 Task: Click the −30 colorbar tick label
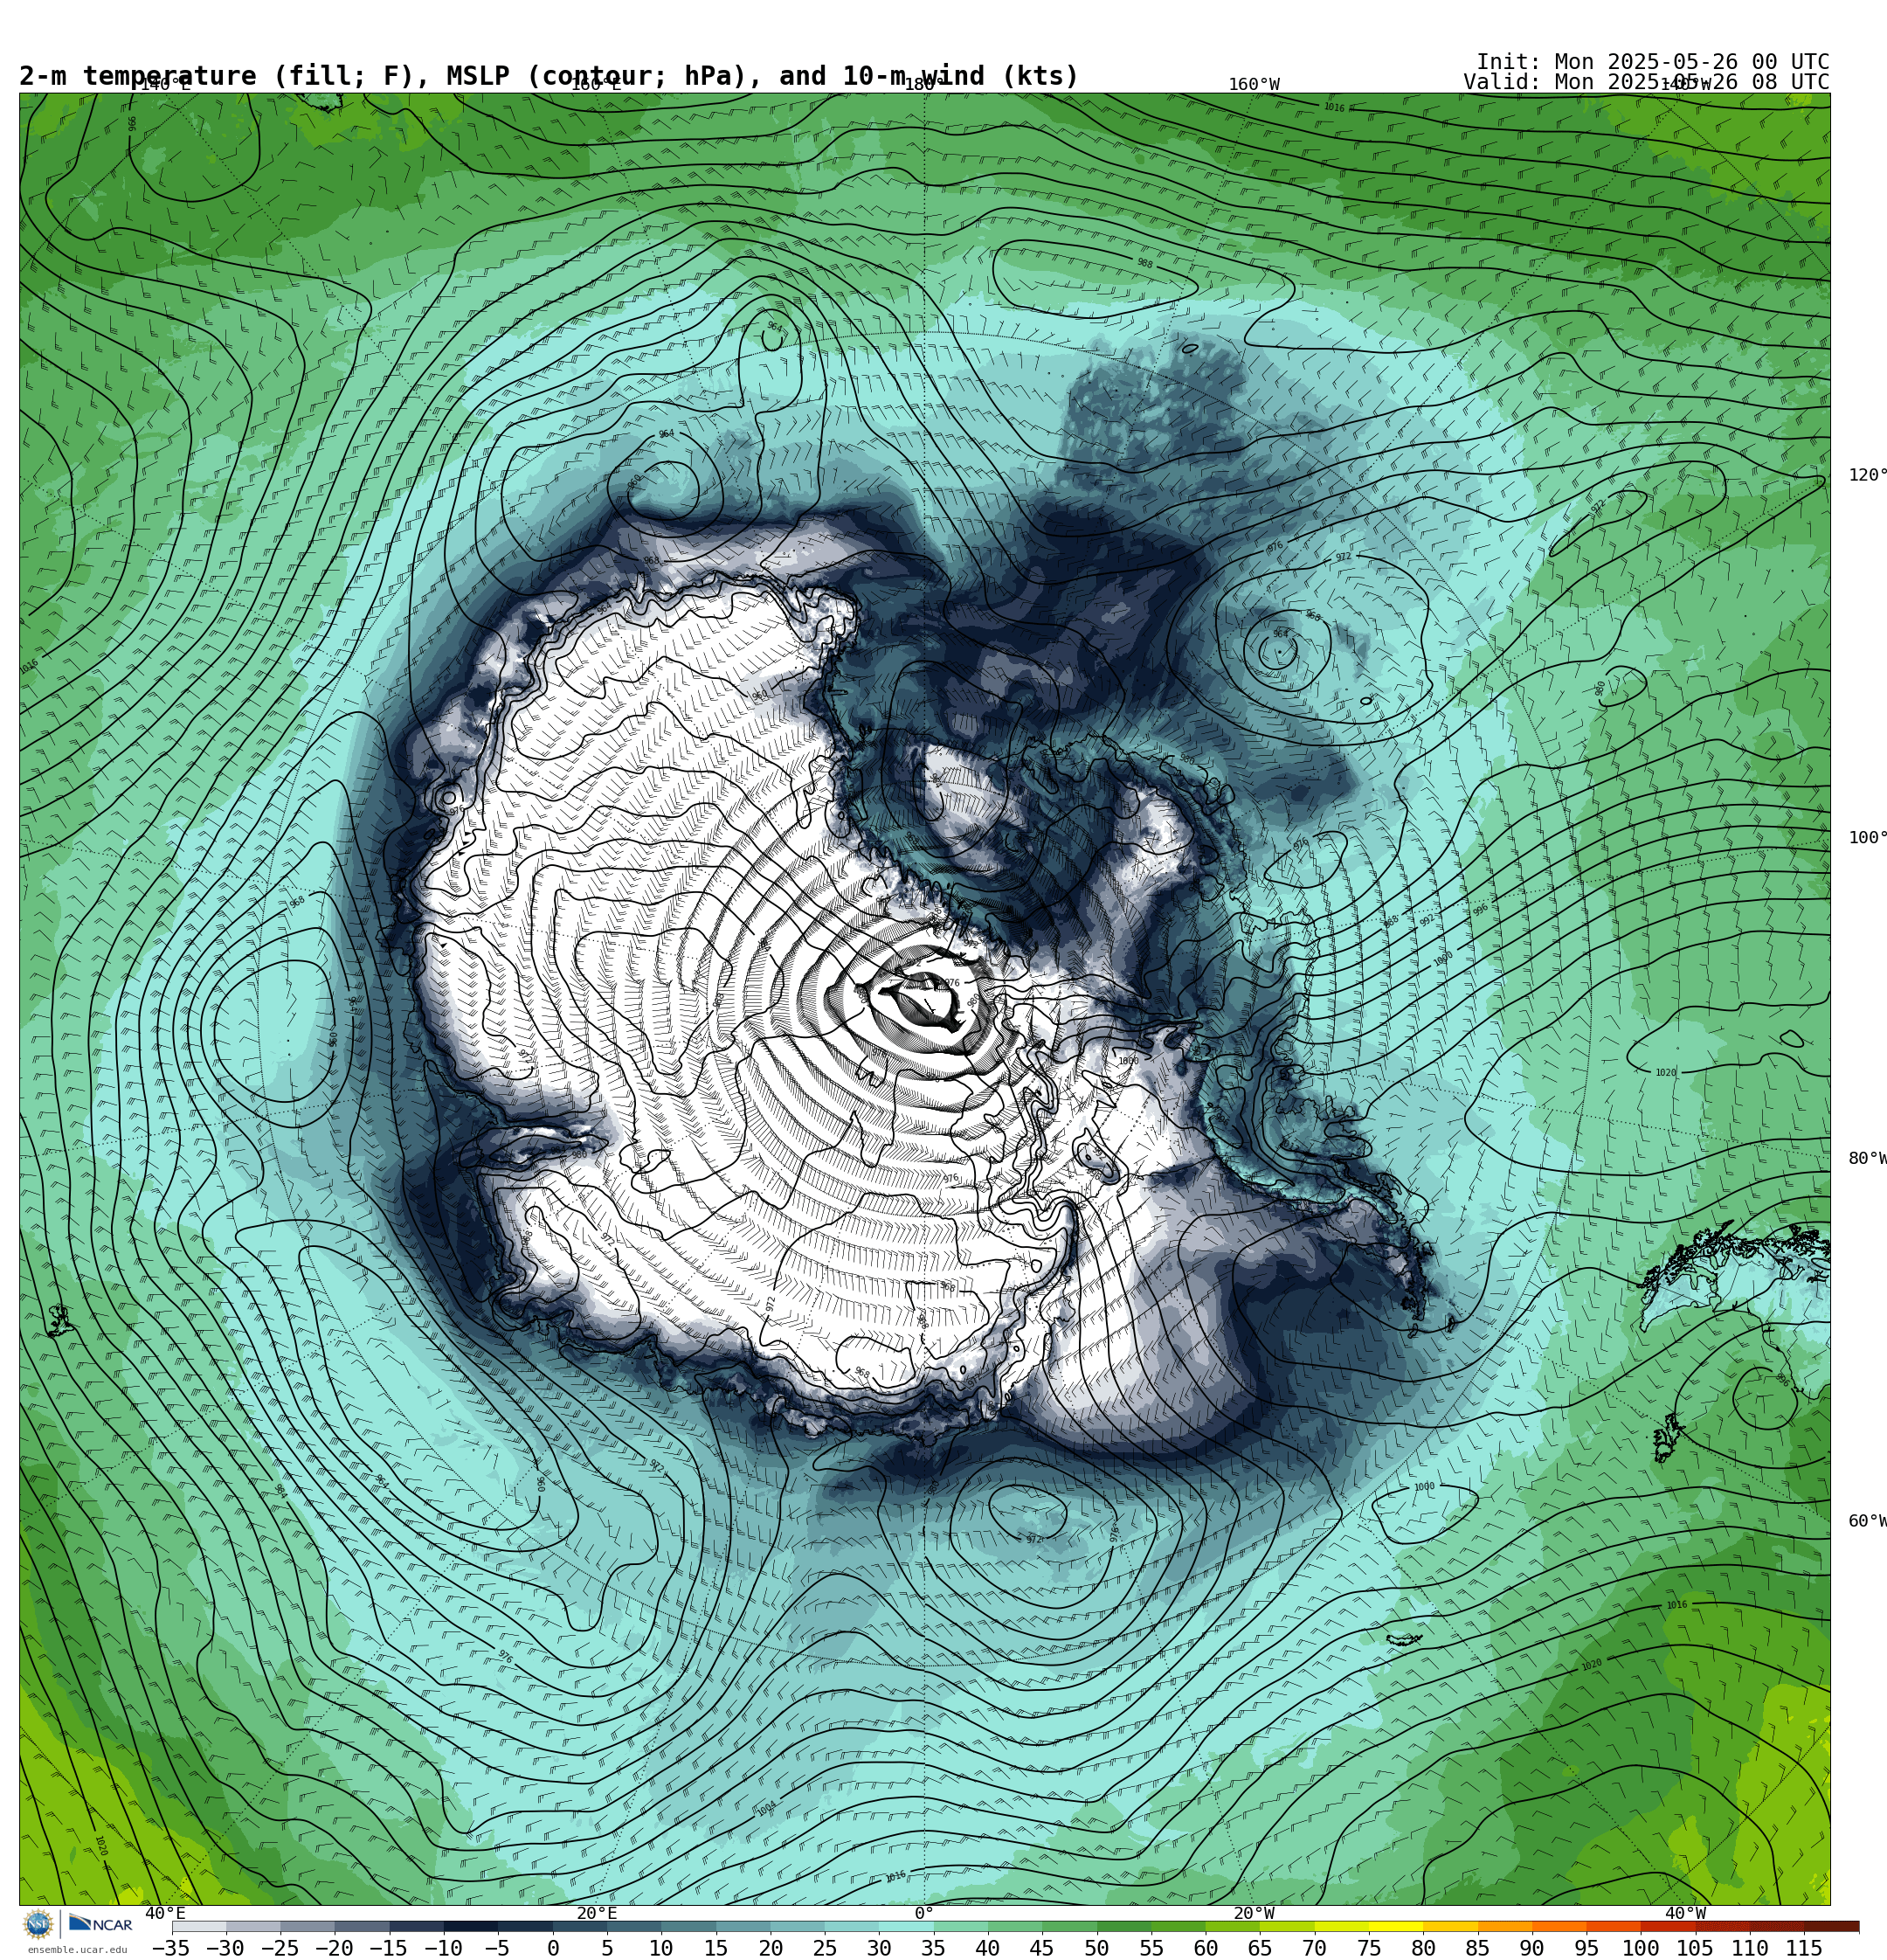click(225, 1949)
